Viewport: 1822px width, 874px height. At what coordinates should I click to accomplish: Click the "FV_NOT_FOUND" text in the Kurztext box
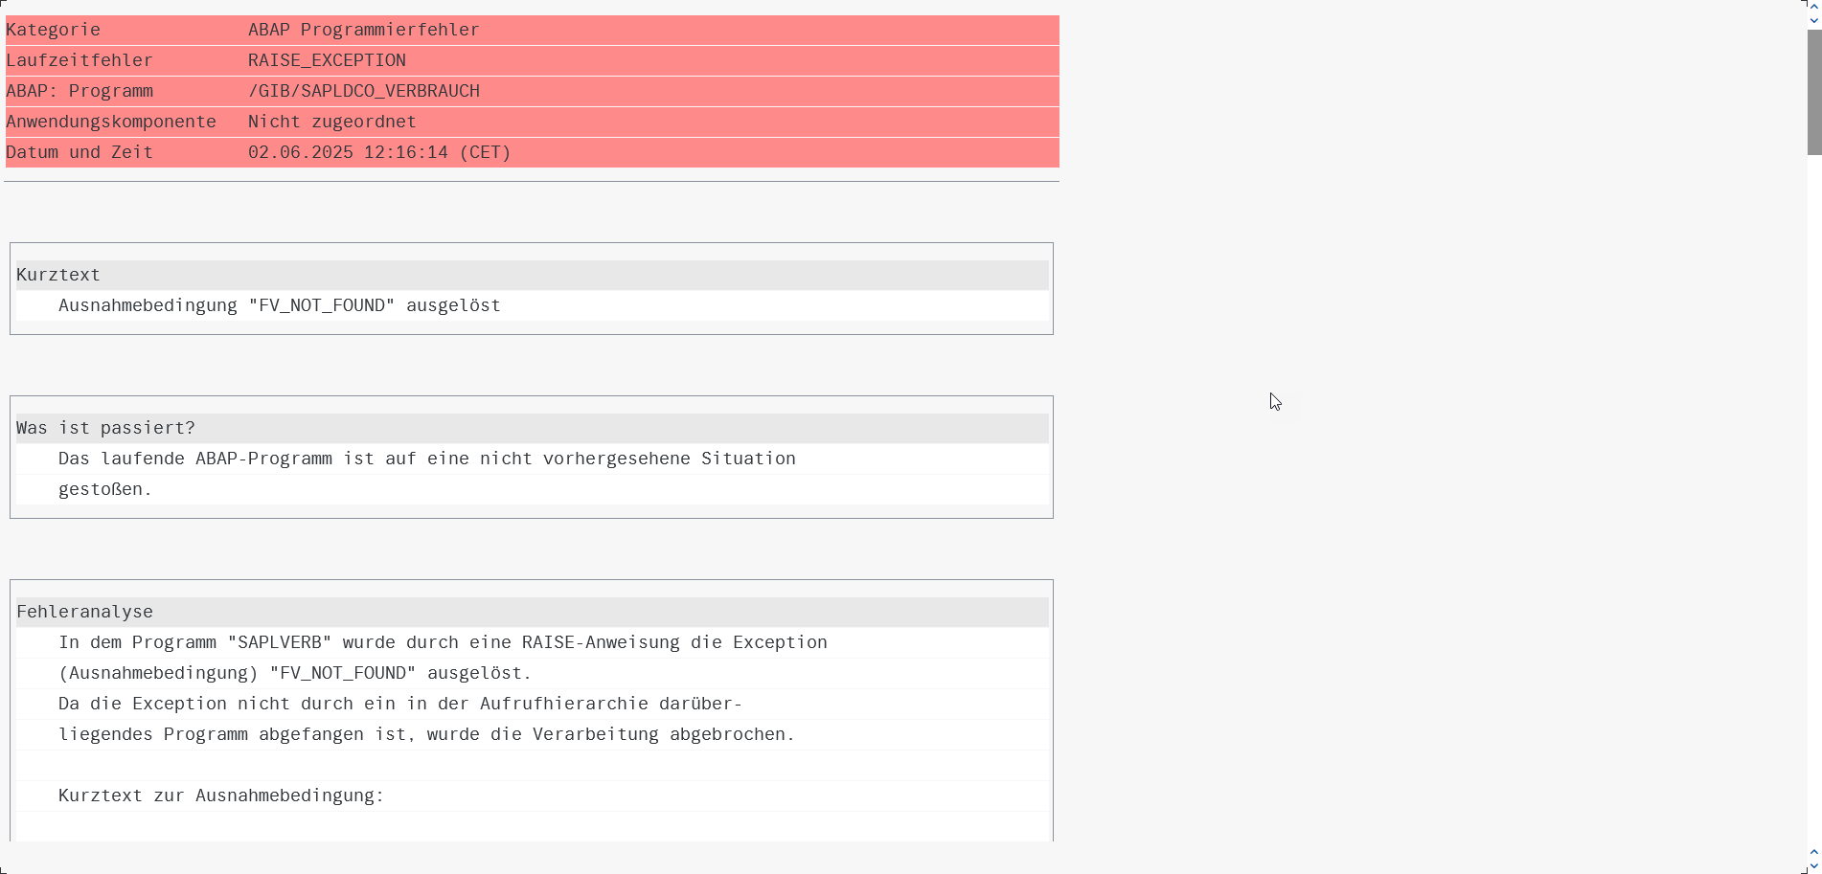pyautogui.click(x=321, y=305)
